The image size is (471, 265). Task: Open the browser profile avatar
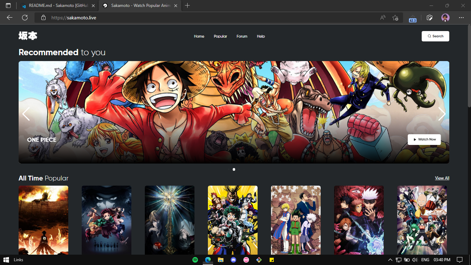pyautogui.click(x=445, y=18)
